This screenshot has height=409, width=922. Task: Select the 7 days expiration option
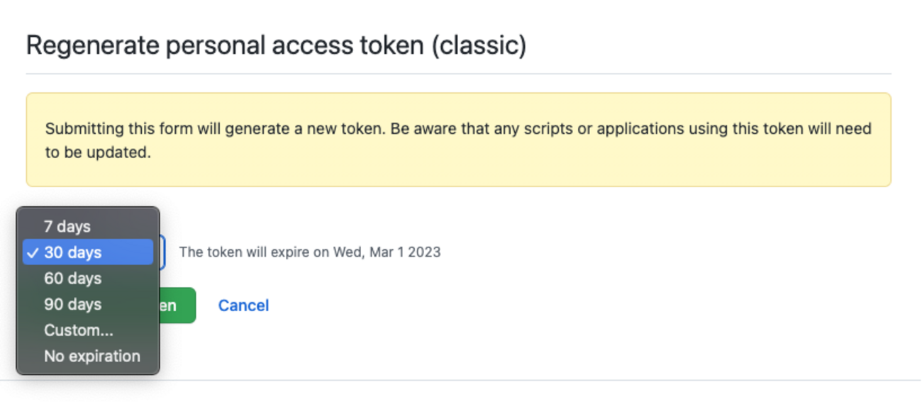67,227
